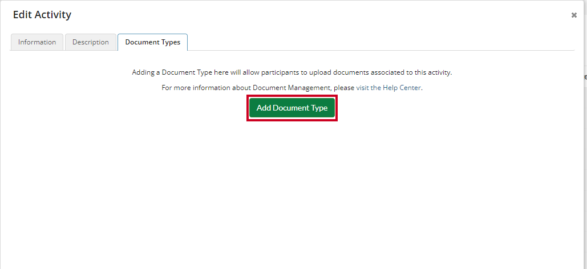
Task: Click the Edit Activity dialog title
Action: 42,15
